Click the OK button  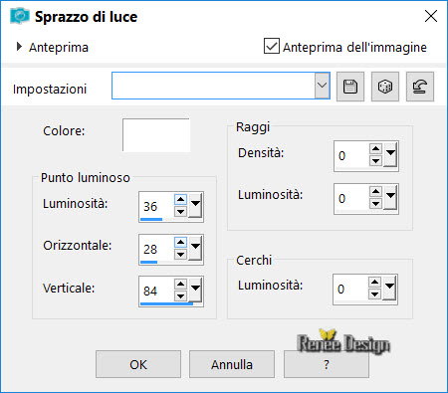[x=138, y=364]
